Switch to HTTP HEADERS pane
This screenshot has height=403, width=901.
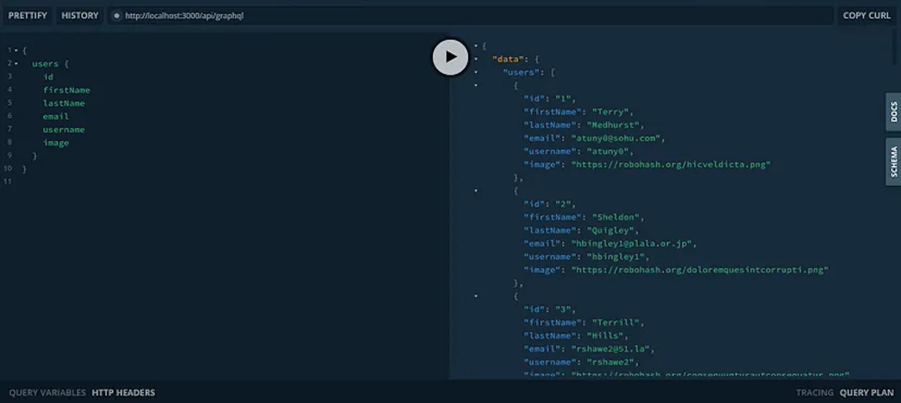click(123, 393)
